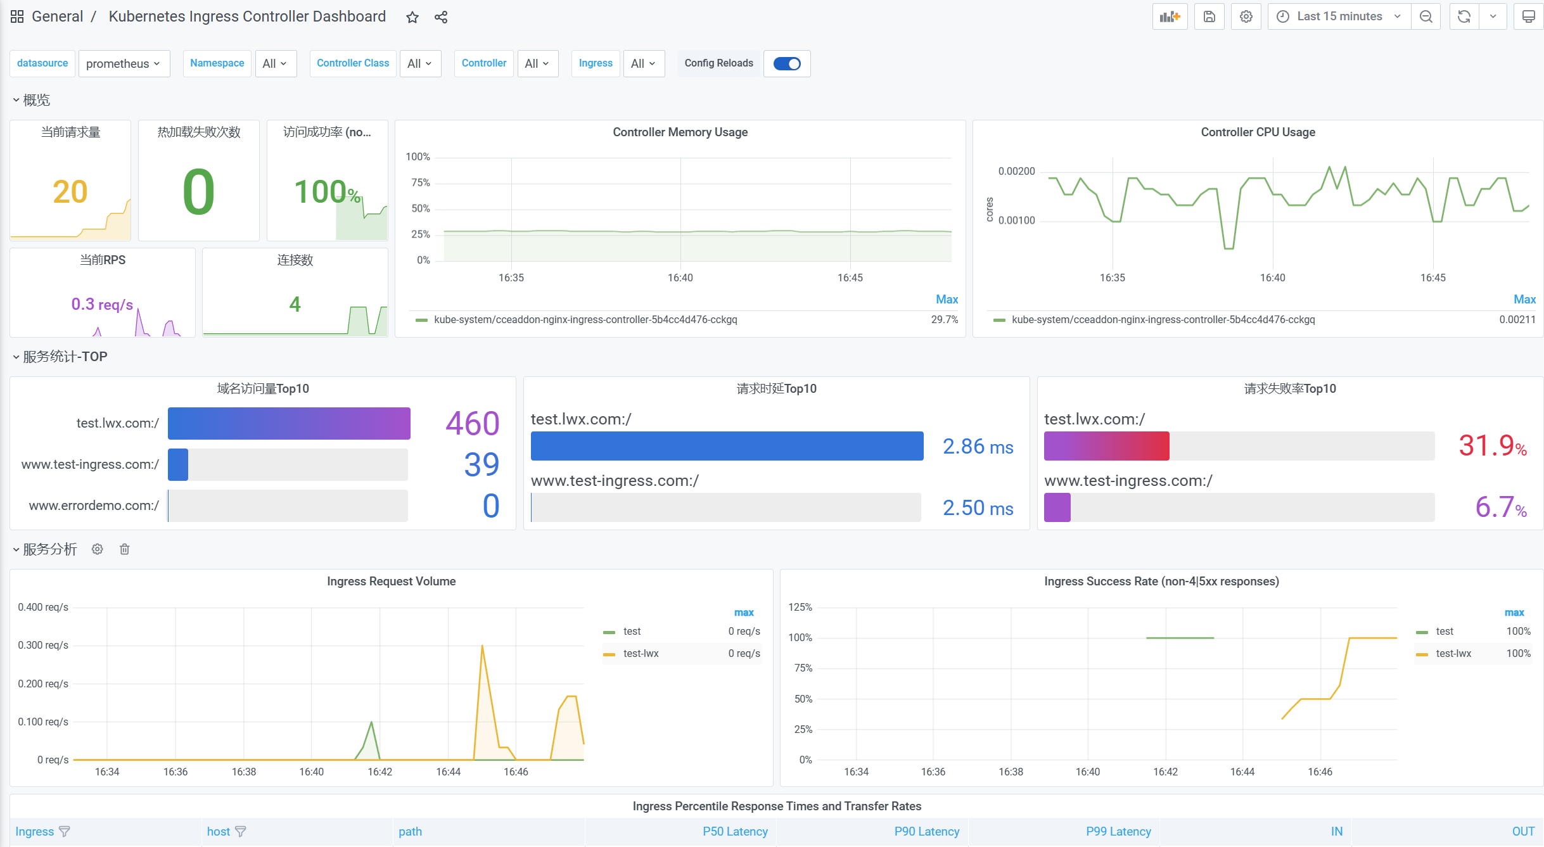Click the 连接数 stat panel
The image size is (1544, 847).
(295, 293)
